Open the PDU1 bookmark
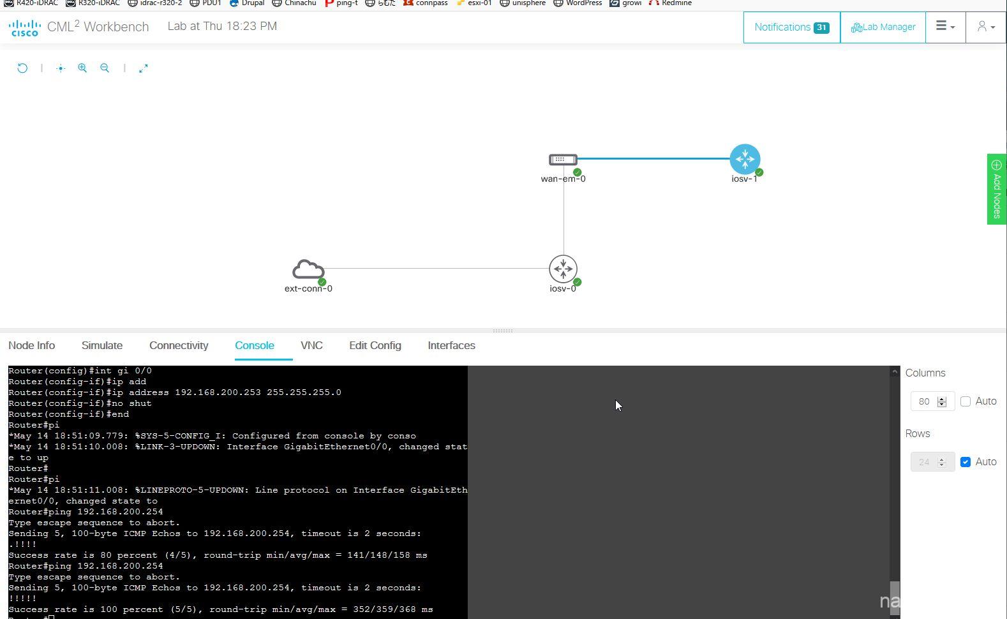The image size is (1007, 619). [x=205, y=3]
